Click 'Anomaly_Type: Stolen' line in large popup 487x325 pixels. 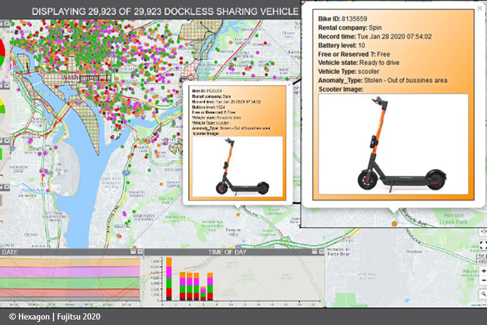coord(383,80)
